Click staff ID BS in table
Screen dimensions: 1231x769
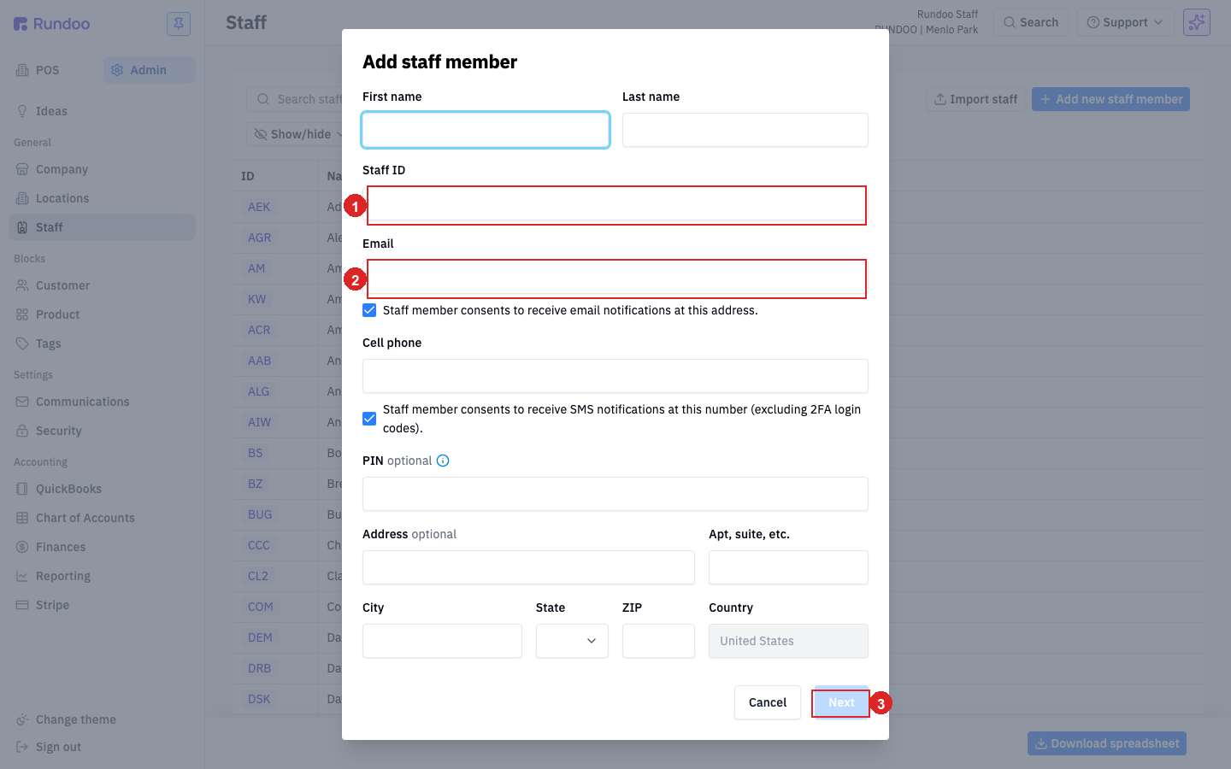click(255, 453)
